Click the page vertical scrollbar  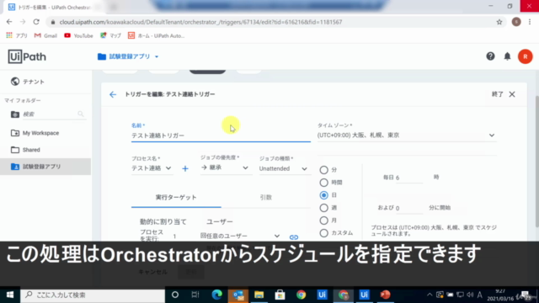[536, 162]
